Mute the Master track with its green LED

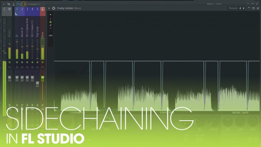9,62
